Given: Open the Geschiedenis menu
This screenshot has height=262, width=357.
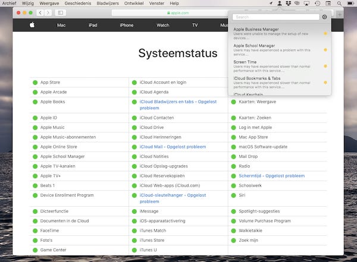Looking at the screenshot, I should 77,3.
